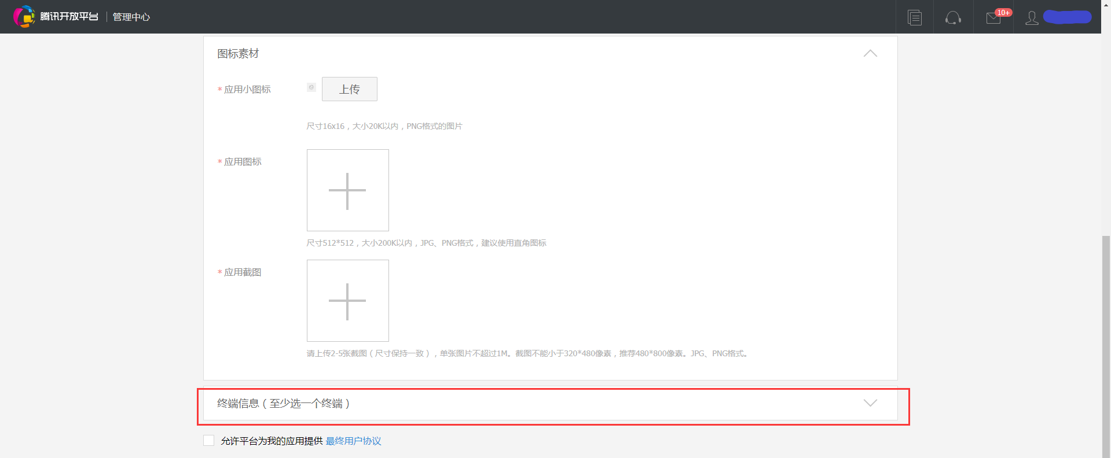Click the 图标素材 section title

pos(238,54)
